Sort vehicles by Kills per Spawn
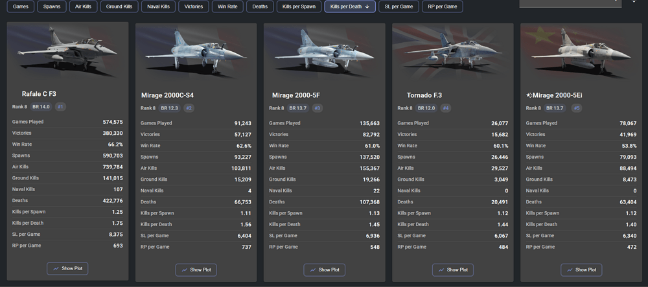648x287 pixels. [299, 6]
